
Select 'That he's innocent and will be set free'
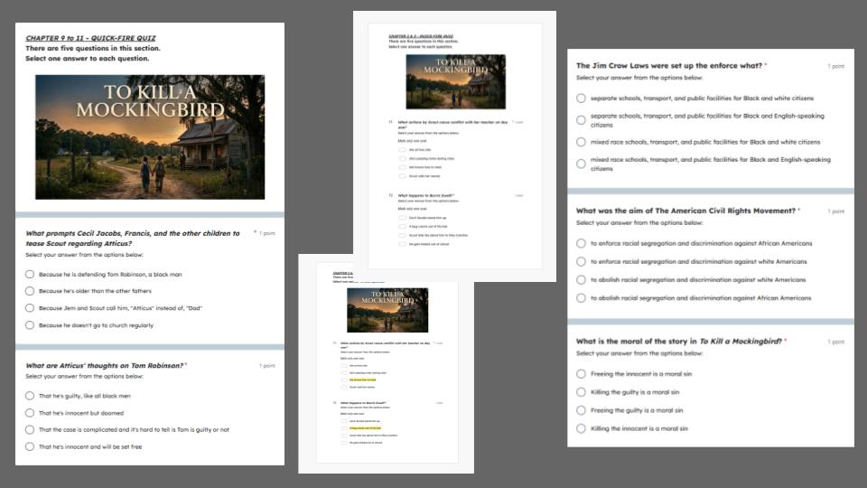(x=30, y=447)
